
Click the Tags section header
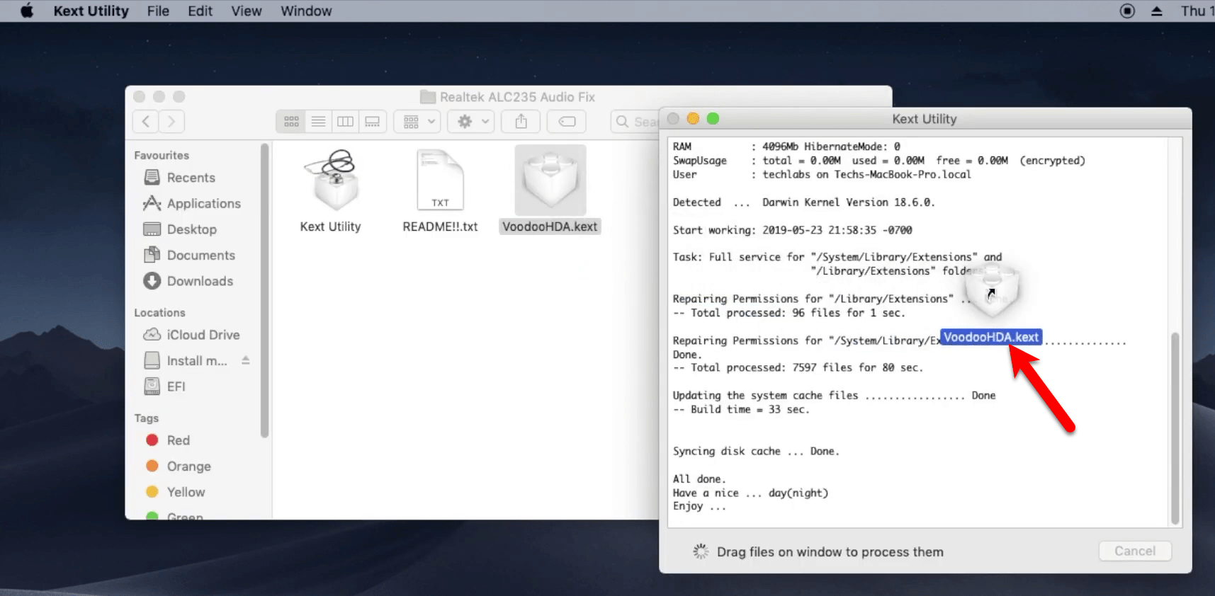pos(147,418)
